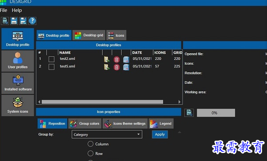The height and width of the screenshot is (161, 267).
Task: Select the test5.xml file name
Action: 67,67
